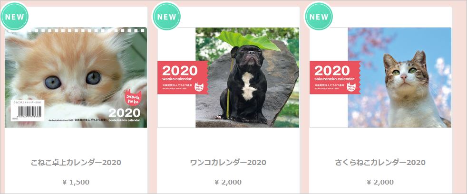The height and width of the screenshot is (194, 467).
Task: Click the ¥ 2,000 price under さくらねこカレンダー
Action: (x=380, y=182)
